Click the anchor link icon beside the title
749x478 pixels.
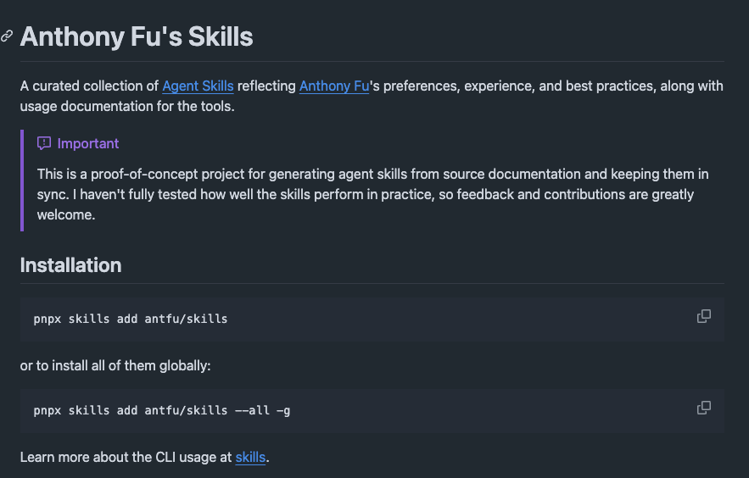(x=7, y=36)
